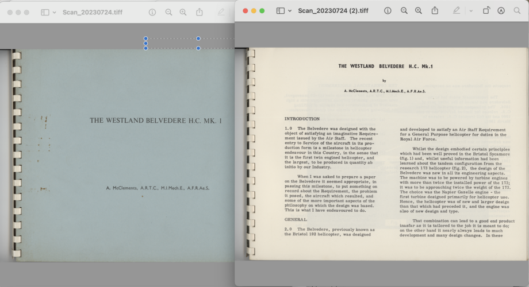
Task: Click paragraph number 2.0 on text page
Action: [288, 229]
